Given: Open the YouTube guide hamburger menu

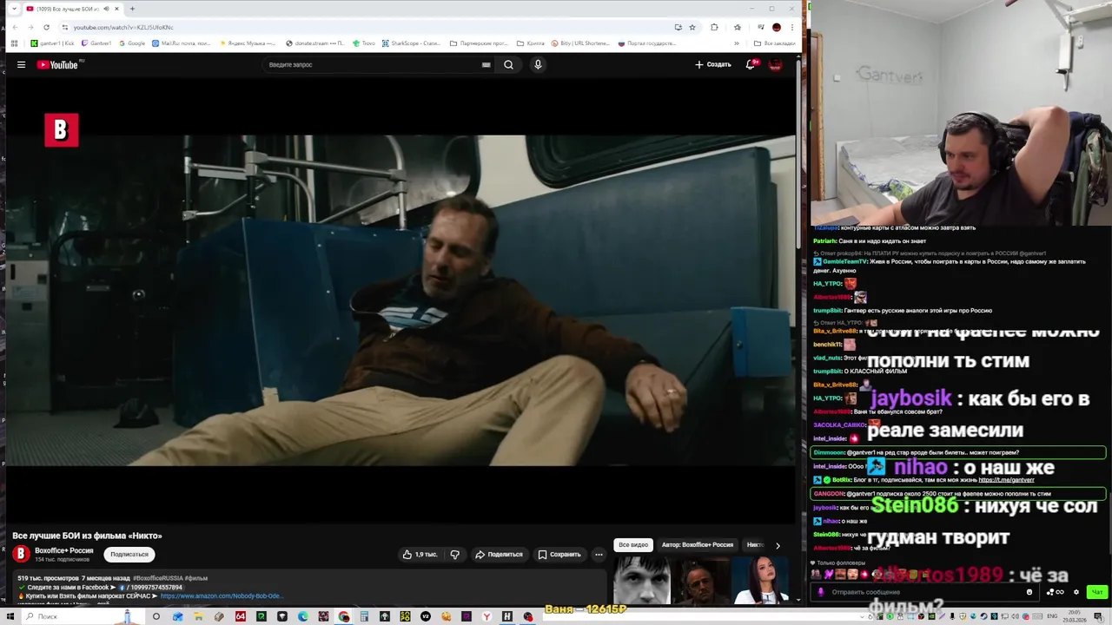Looking at the screenshot, I should 21,64.
